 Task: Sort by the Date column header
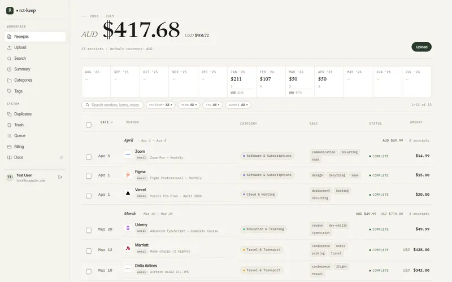tap(107, 122)
